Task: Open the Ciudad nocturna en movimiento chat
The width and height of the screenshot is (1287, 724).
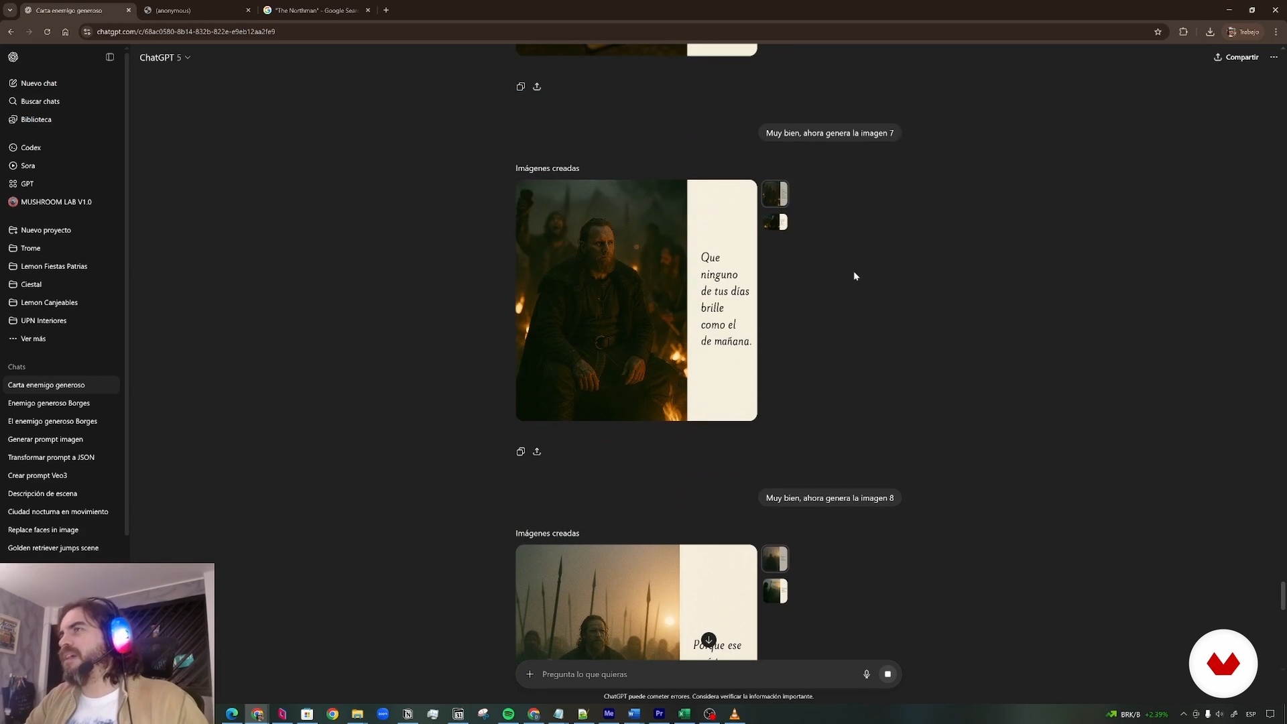Action: (58, 511)
